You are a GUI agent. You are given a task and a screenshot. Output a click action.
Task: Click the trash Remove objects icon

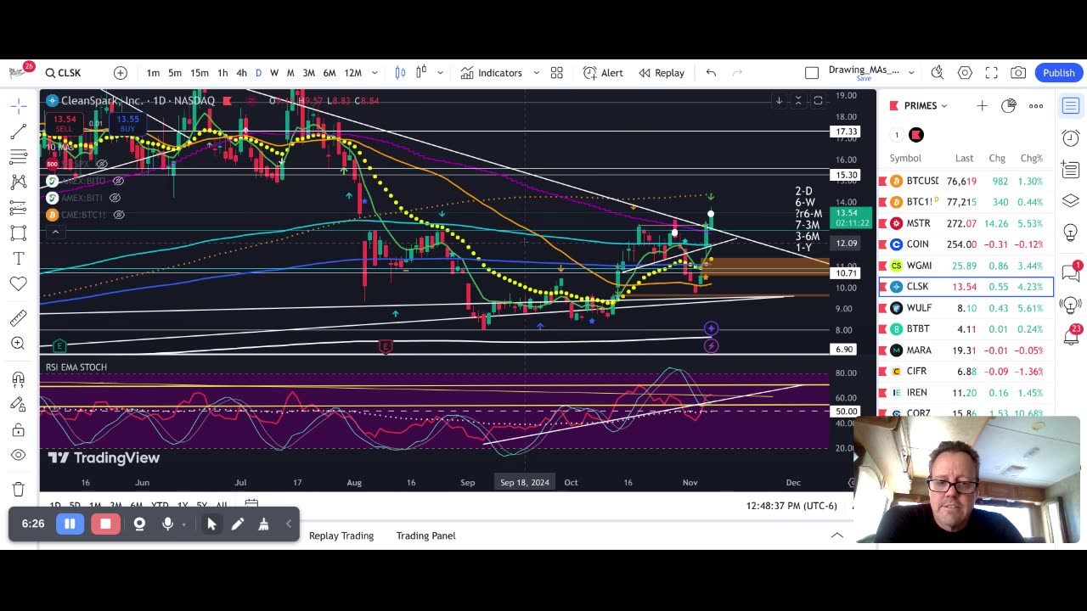pos(18,490)
